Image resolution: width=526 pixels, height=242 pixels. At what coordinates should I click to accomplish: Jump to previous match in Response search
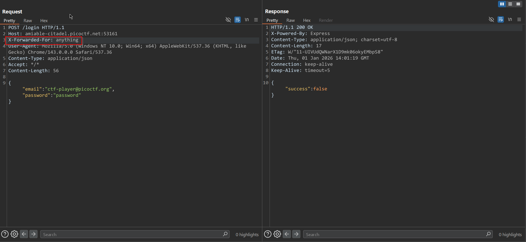(x=287, y=234)
